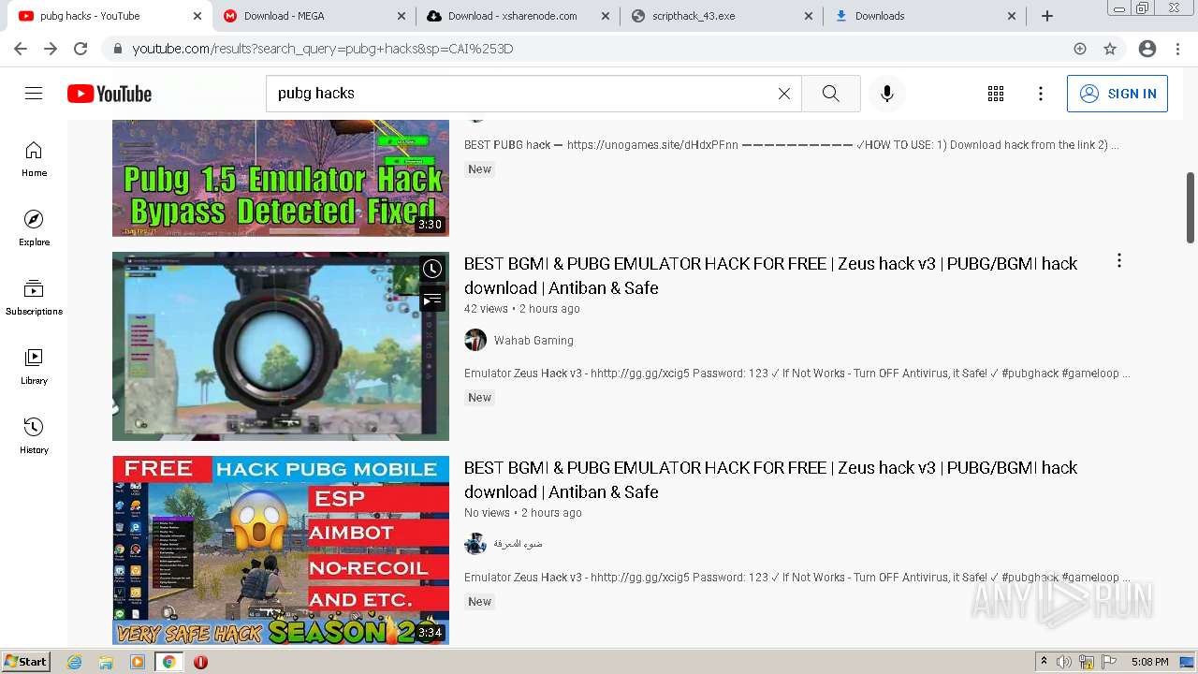This screenshot has width=1198, height=674.
Task: Open the Chrome profile icon
Action: coord(1147,49)
